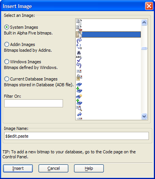Choose the paperclip attachment email image
The height and width of the screenshot is (179, 155).
tap(79, 77)
